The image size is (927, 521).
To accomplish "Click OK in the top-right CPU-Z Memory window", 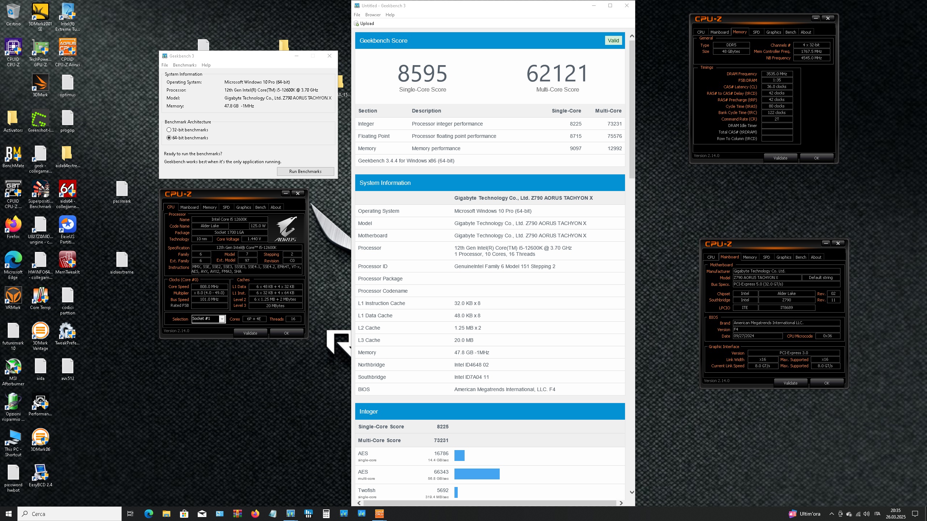I will pos(816,158).
